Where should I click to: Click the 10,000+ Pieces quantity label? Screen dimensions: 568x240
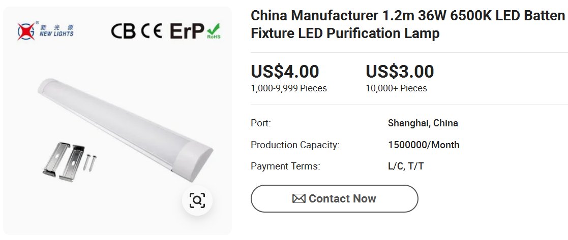click(x=396, y=88)
